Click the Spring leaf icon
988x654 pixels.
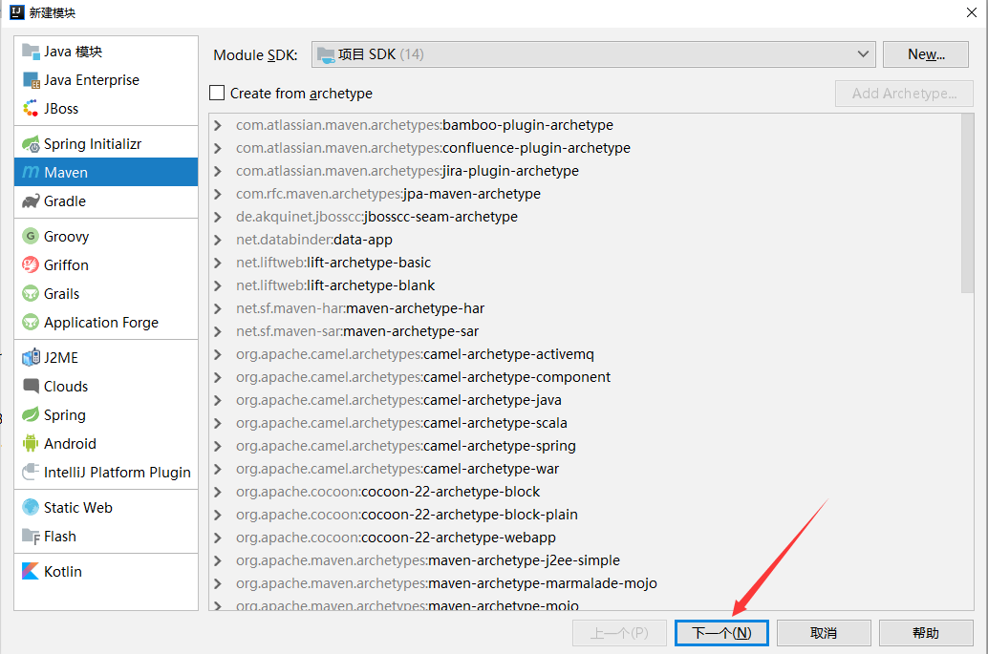click(x=31, y=414)
